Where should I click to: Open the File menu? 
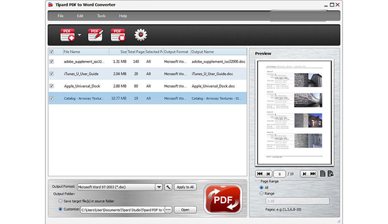61,16
